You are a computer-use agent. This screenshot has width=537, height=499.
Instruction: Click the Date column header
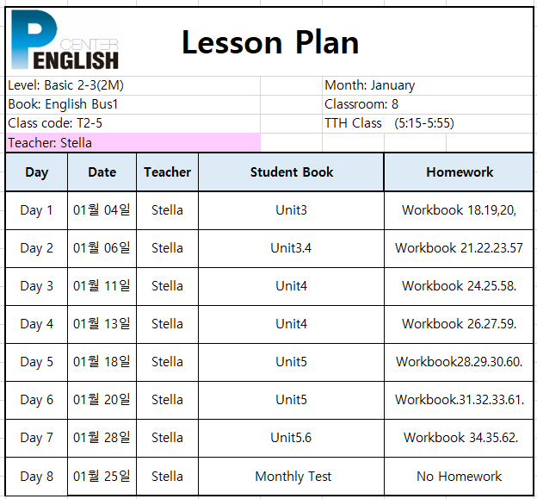102,172
